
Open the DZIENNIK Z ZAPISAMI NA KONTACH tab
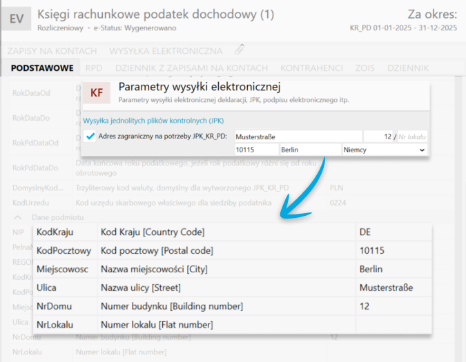pos(191,68)
